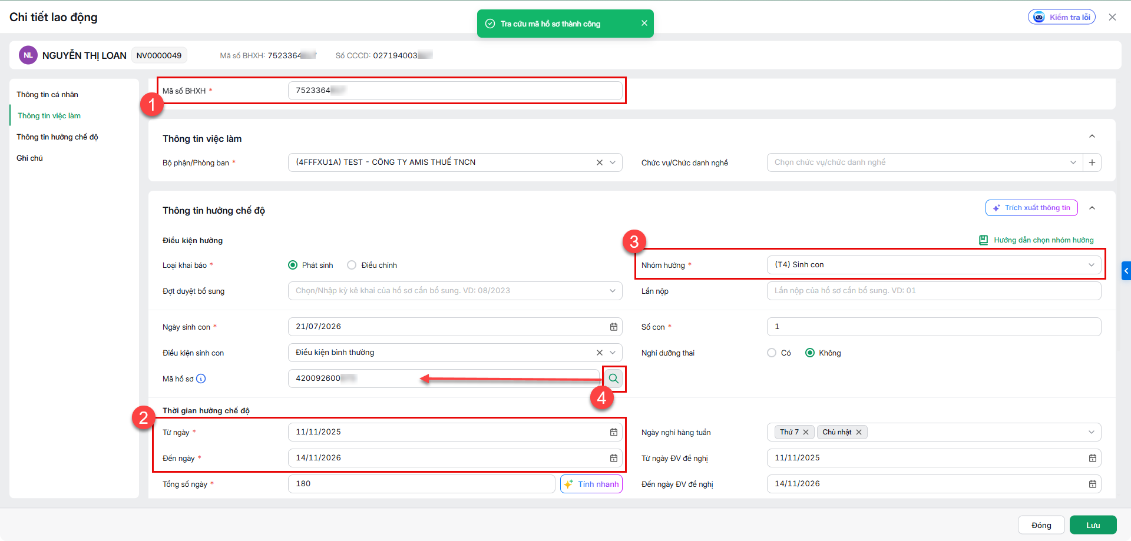Click the NL avatar icon

point(28,55)
